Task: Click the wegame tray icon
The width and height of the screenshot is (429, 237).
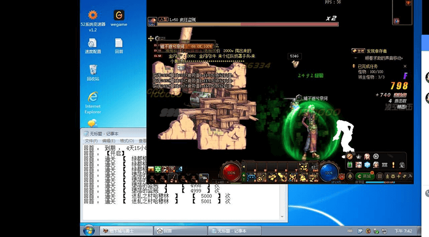Action: [x=368, y=231]
